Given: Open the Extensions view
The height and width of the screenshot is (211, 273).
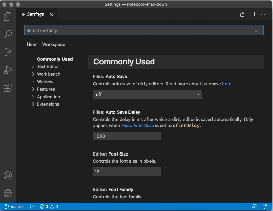Looking at the screenshot, I should (x=8, y=88).
